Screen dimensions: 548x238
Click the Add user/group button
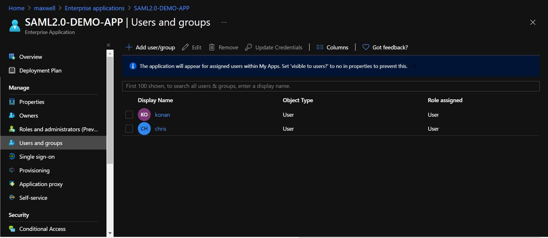(x=150, y=47)
